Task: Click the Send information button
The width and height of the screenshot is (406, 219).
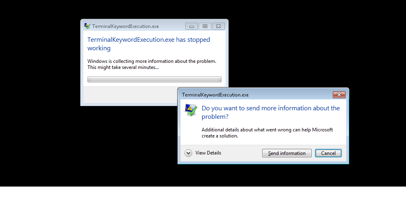Action: click(x=287, y=153)
